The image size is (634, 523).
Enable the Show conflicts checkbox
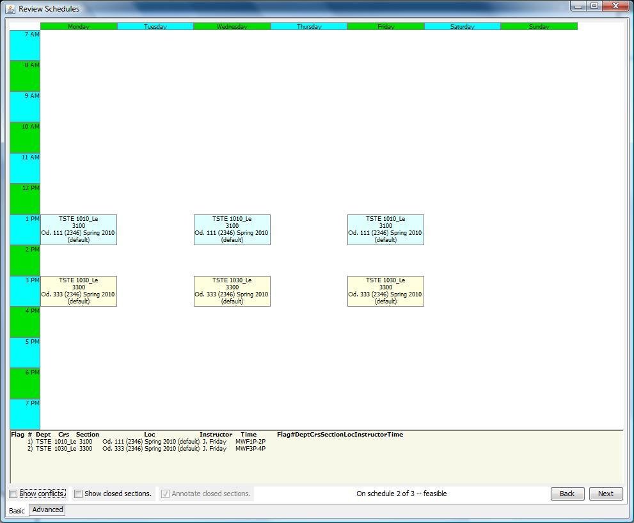[x=13, y=494]
